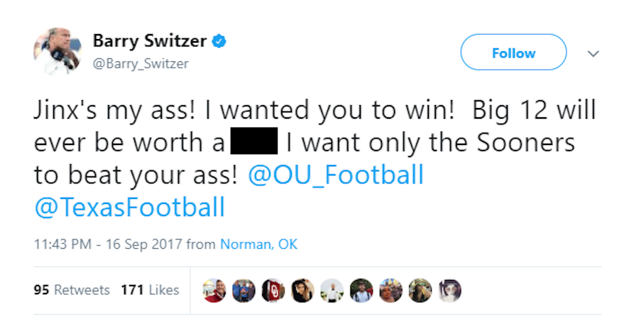
Task: View the 95 Retweets list
Action: 72,290
